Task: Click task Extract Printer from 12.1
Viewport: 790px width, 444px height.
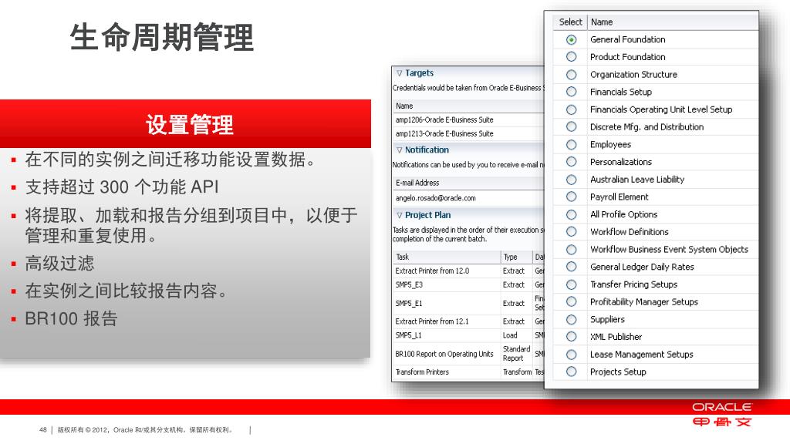Action: 432,321
